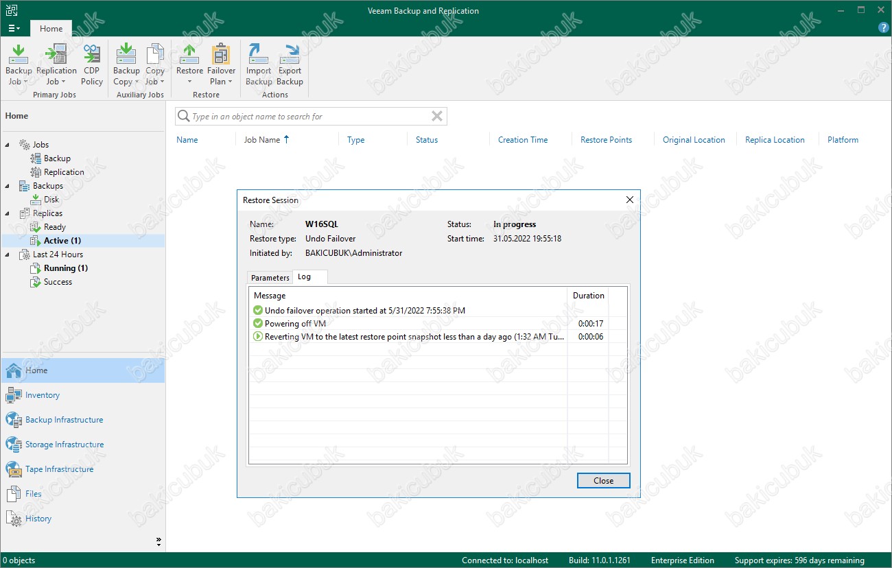Expand the navigation pane options chevron
This screenshot has height=568, width=892.
point(159,542)
